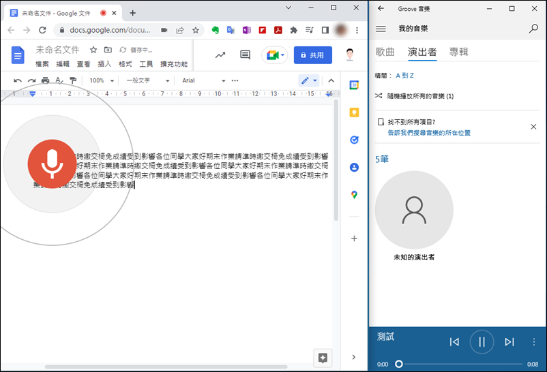Change sort order A 到 Z

click(404, 76)
